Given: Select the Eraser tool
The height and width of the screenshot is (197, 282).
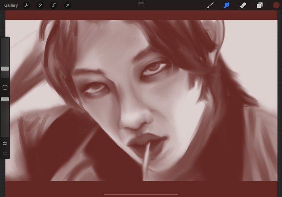Looking at the screenshot, I should point(243,5).
